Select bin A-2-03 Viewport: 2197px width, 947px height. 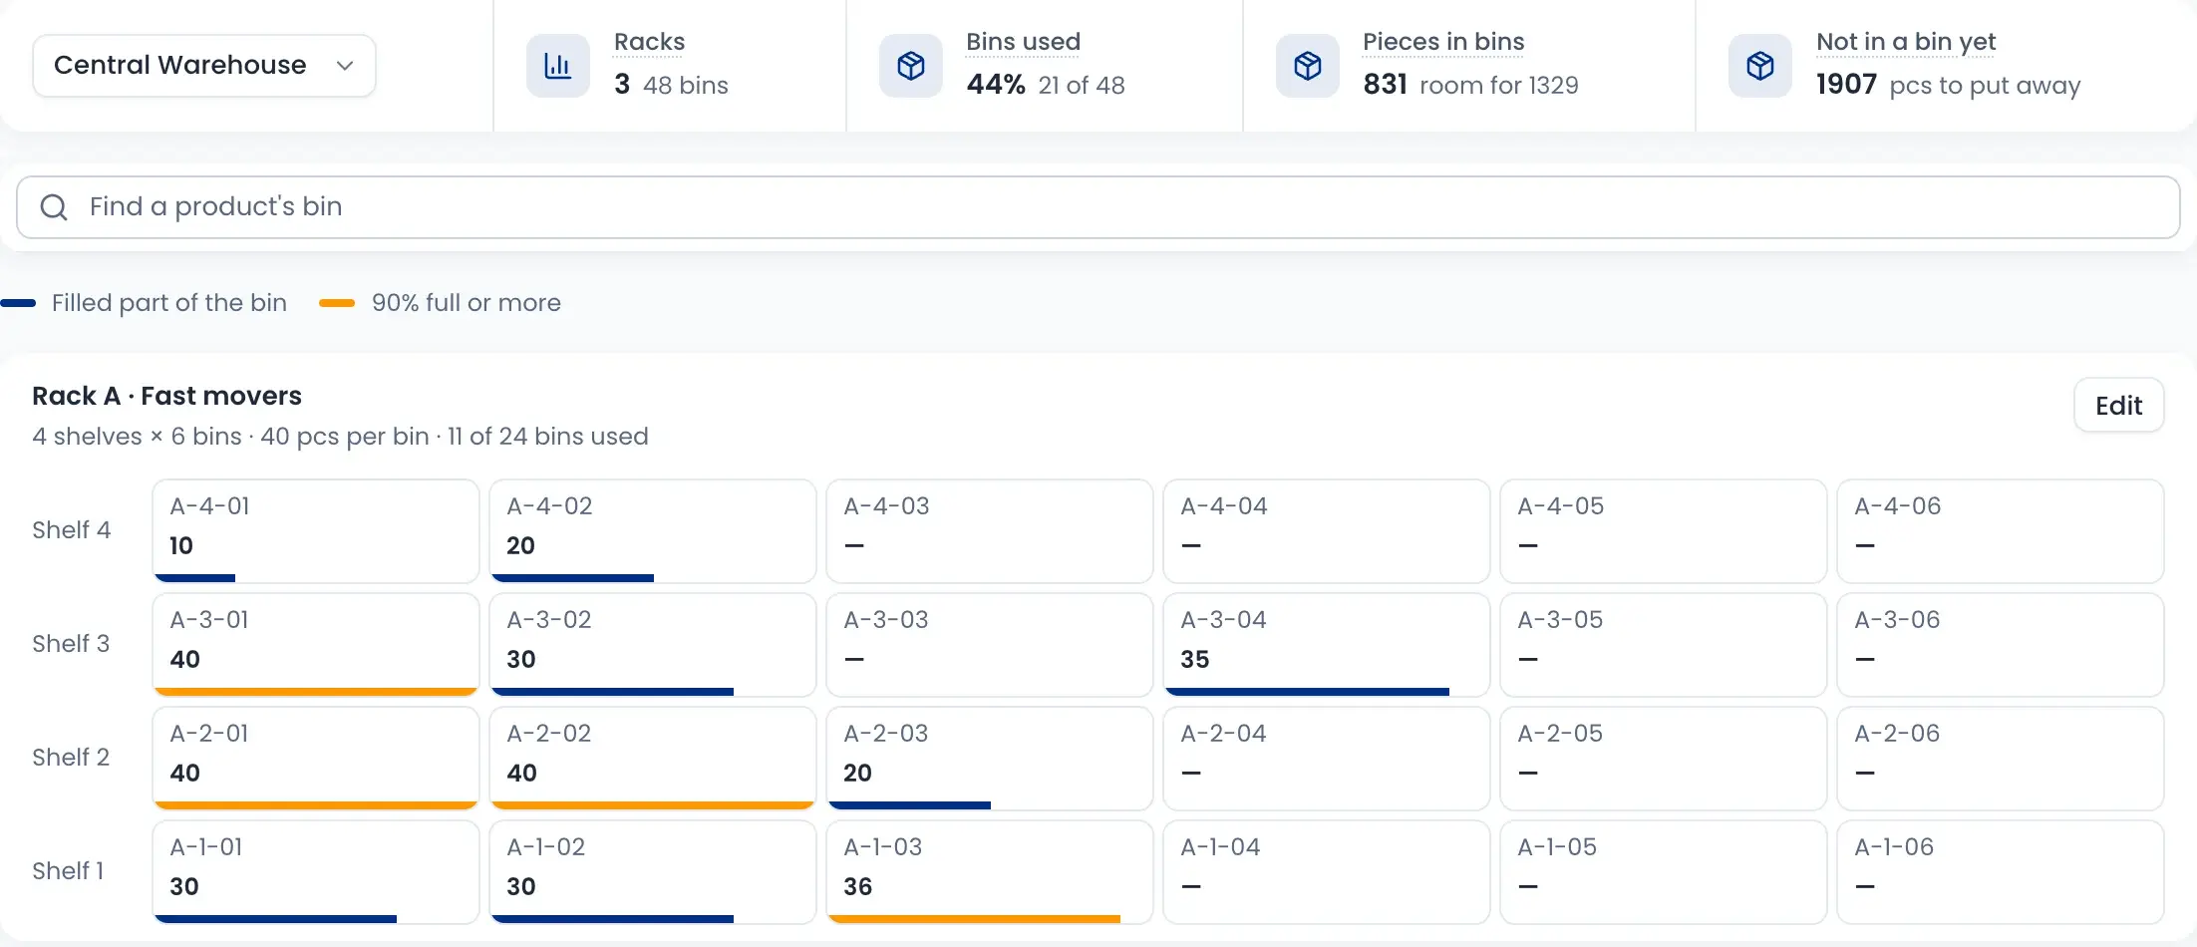click(x=990, y=759)
